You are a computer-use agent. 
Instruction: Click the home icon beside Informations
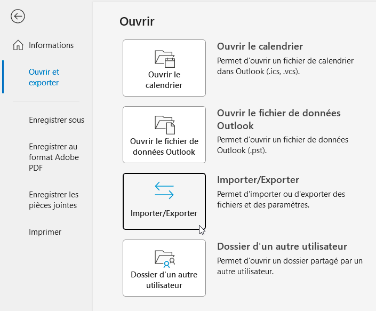coord(18,45)
